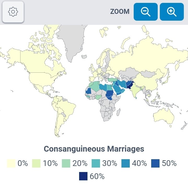Click the 30% legend label

[110, 163]
